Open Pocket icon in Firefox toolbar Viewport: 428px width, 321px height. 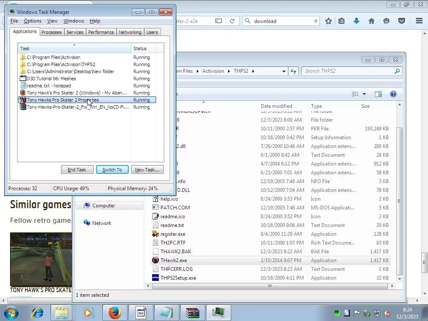[402, 21]
